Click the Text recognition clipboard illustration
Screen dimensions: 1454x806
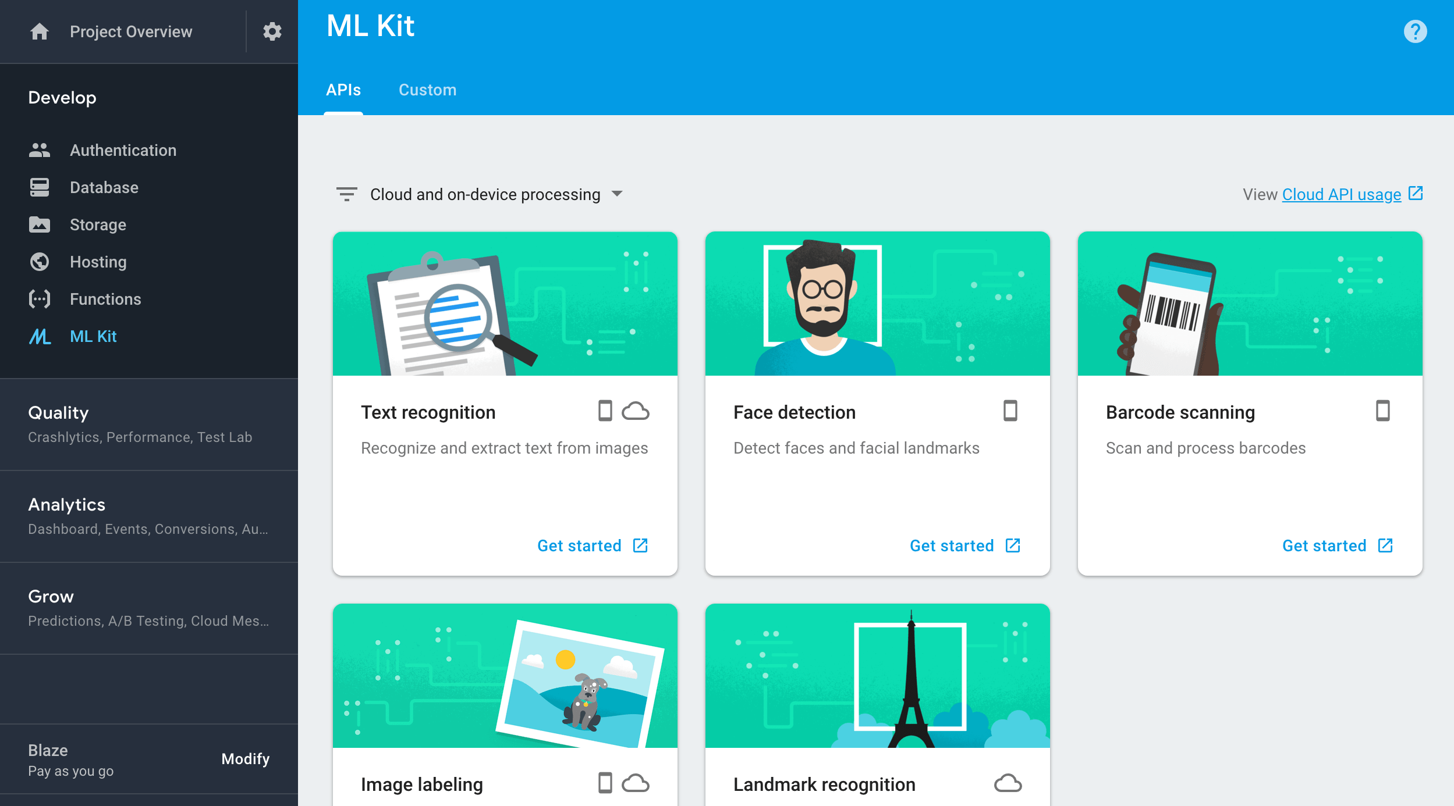coord(505,304)
